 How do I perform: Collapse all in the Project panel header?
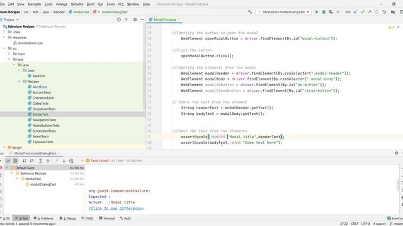pos(126,19)
